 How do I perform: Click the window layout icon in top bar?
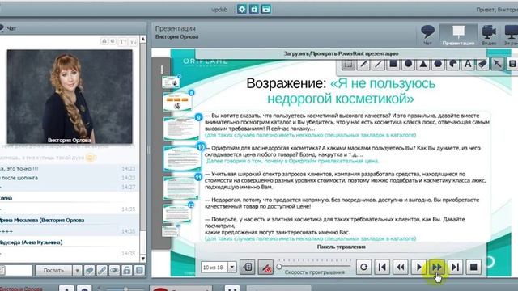[266, 9]
